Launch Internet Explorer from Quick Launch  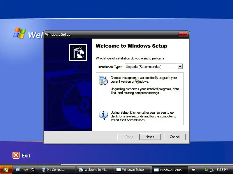pos(18,169)
